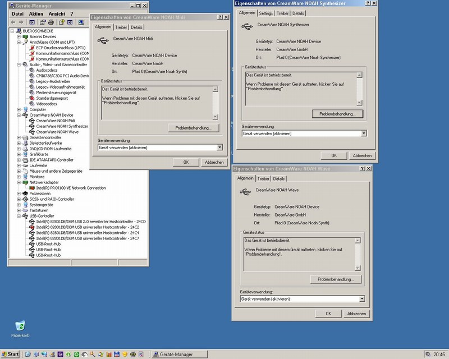Open the Ansicht menu
The width and height of the screenshot is (449, 359).
[57, 13]
